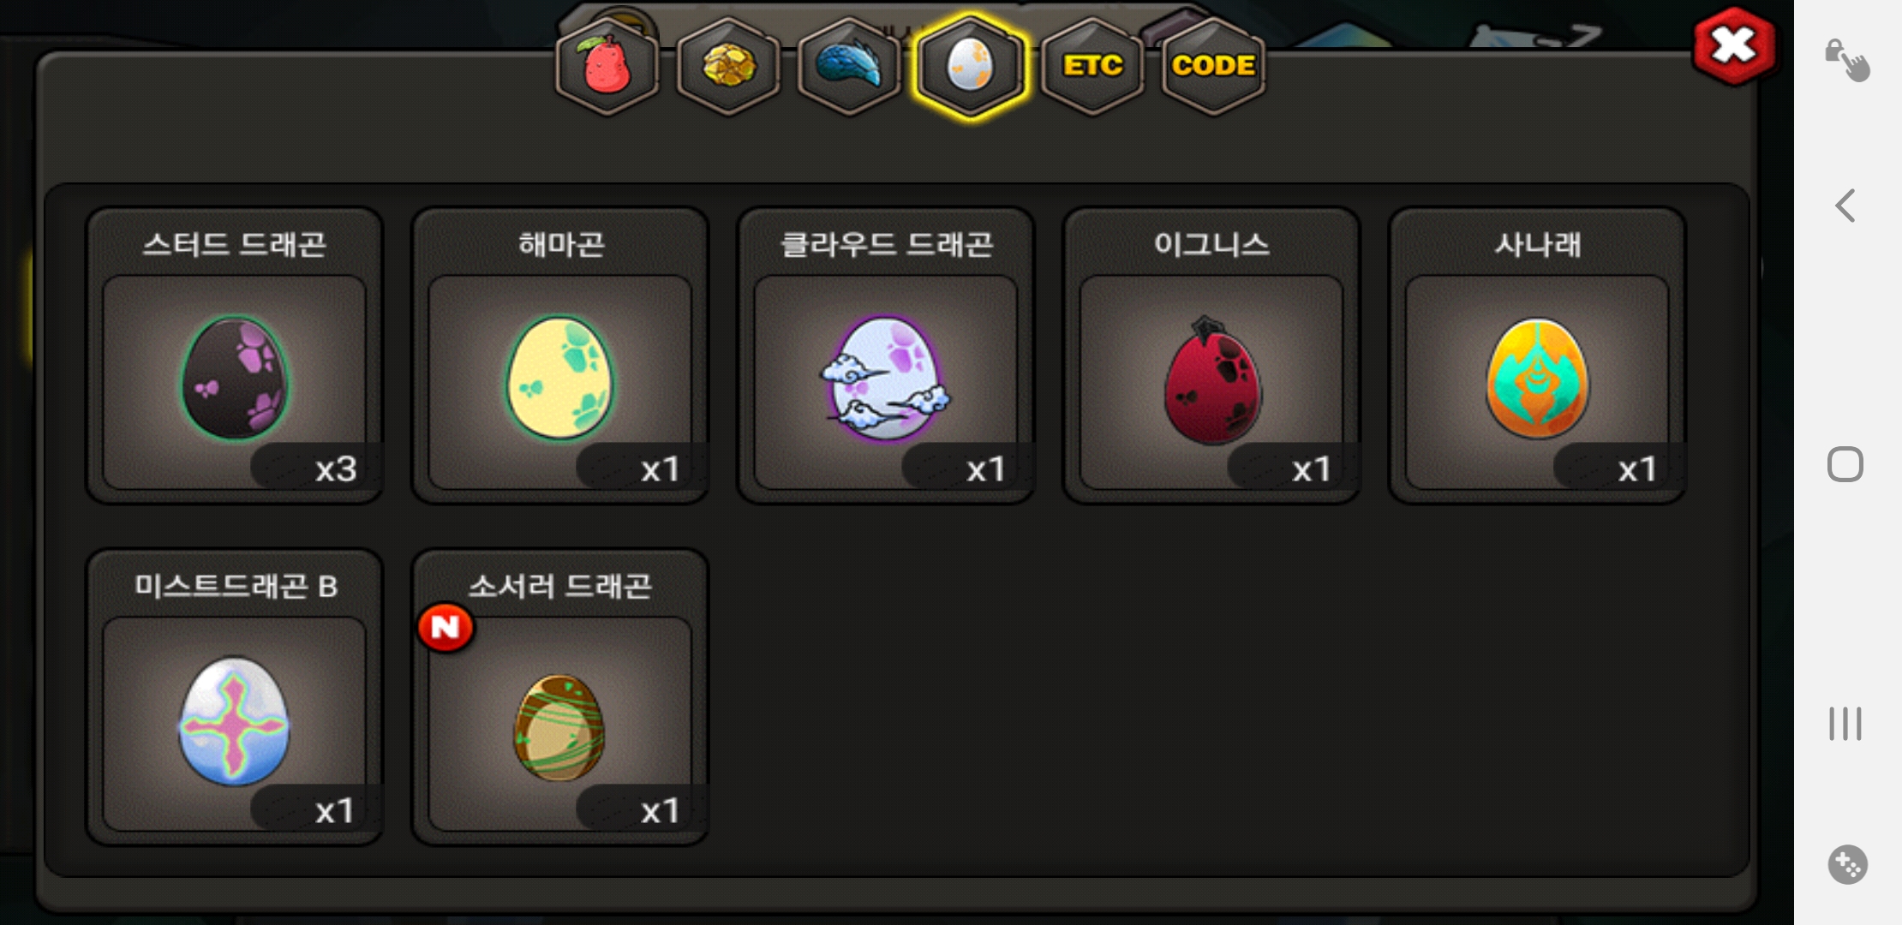Select the 사나래 orange egg
This screenshot has height=925, width=1902.
click(1537, 355)
